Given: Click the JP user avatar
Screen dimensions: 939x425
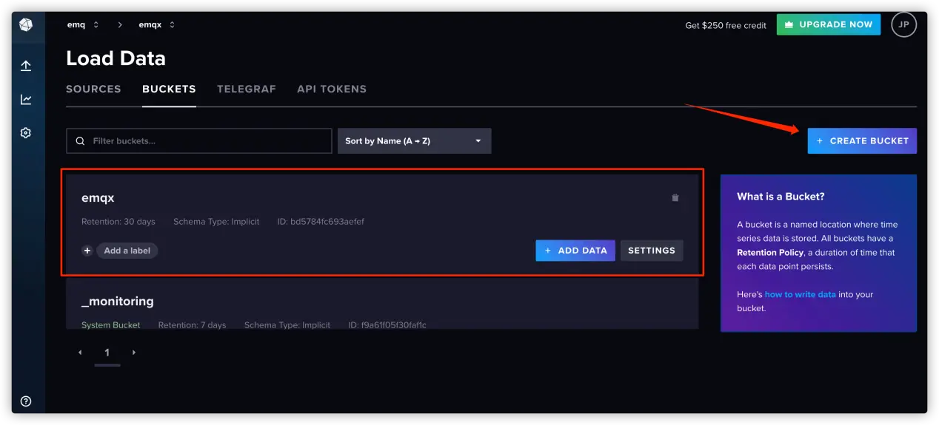Looking at the screenshot, I should [903, 24].
